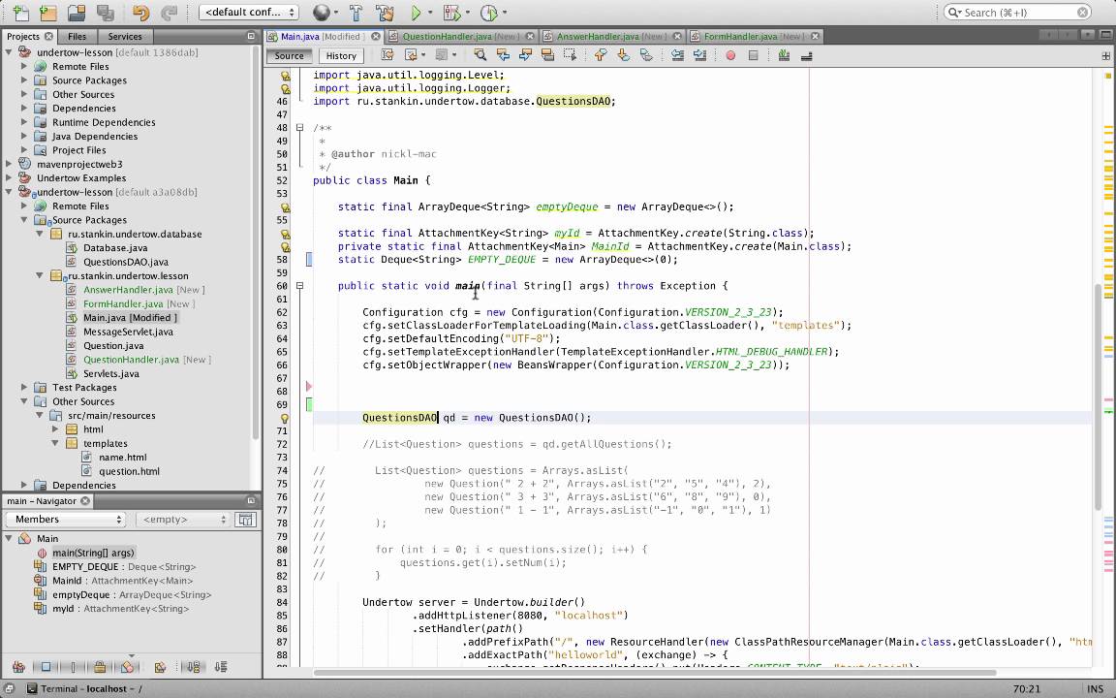The height and width of the screenshot is (698, 1116).
Task: Click Shift Line Left icon
Action: pyautogui.click(x=677, y=55)
